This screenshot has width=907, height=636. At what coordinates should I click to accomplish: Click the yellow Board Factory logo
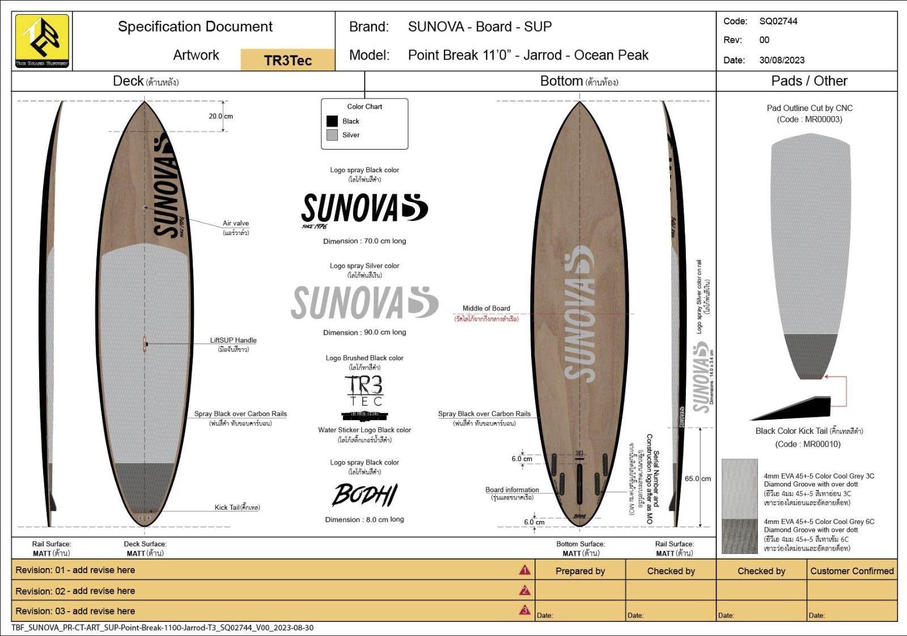tap(42, 41)
